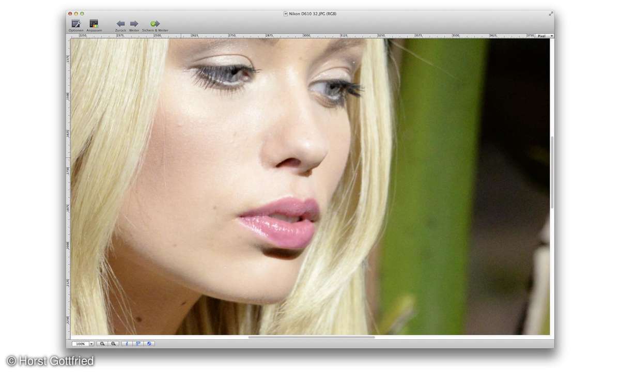The height and width of the screenshot is (372, 620).
Task: Open the zoom percentage dropdown arrow
Action: [91, 344]
